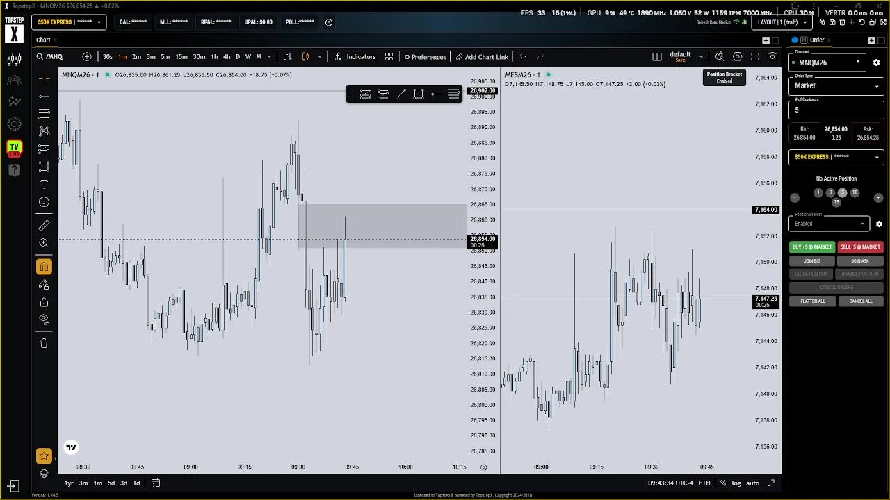Open Add Chart Link
Screen dimensions: 890x500
(x=482, y=57)
